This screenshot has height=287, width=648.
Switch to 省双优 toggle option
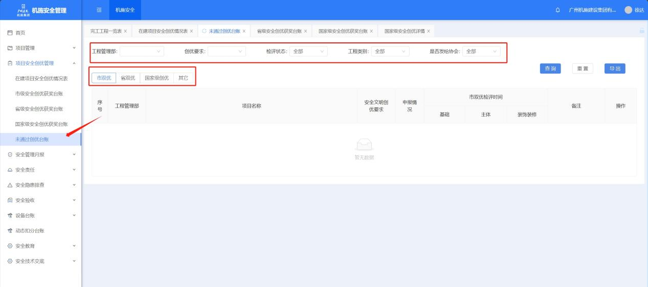click(x=128, y=78)
